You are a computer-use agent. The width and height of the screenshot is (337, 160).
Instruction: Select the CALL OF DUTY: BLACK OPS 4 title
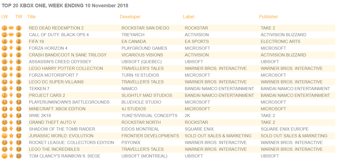(x=59, y=35)
